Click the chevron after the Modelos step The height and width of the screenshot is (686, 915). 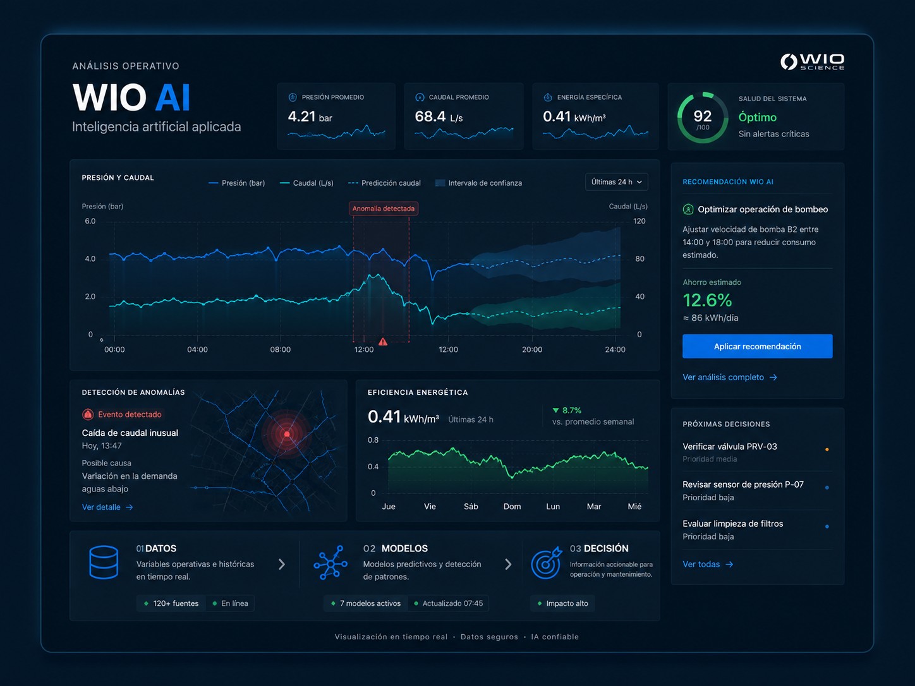point(508,564)
